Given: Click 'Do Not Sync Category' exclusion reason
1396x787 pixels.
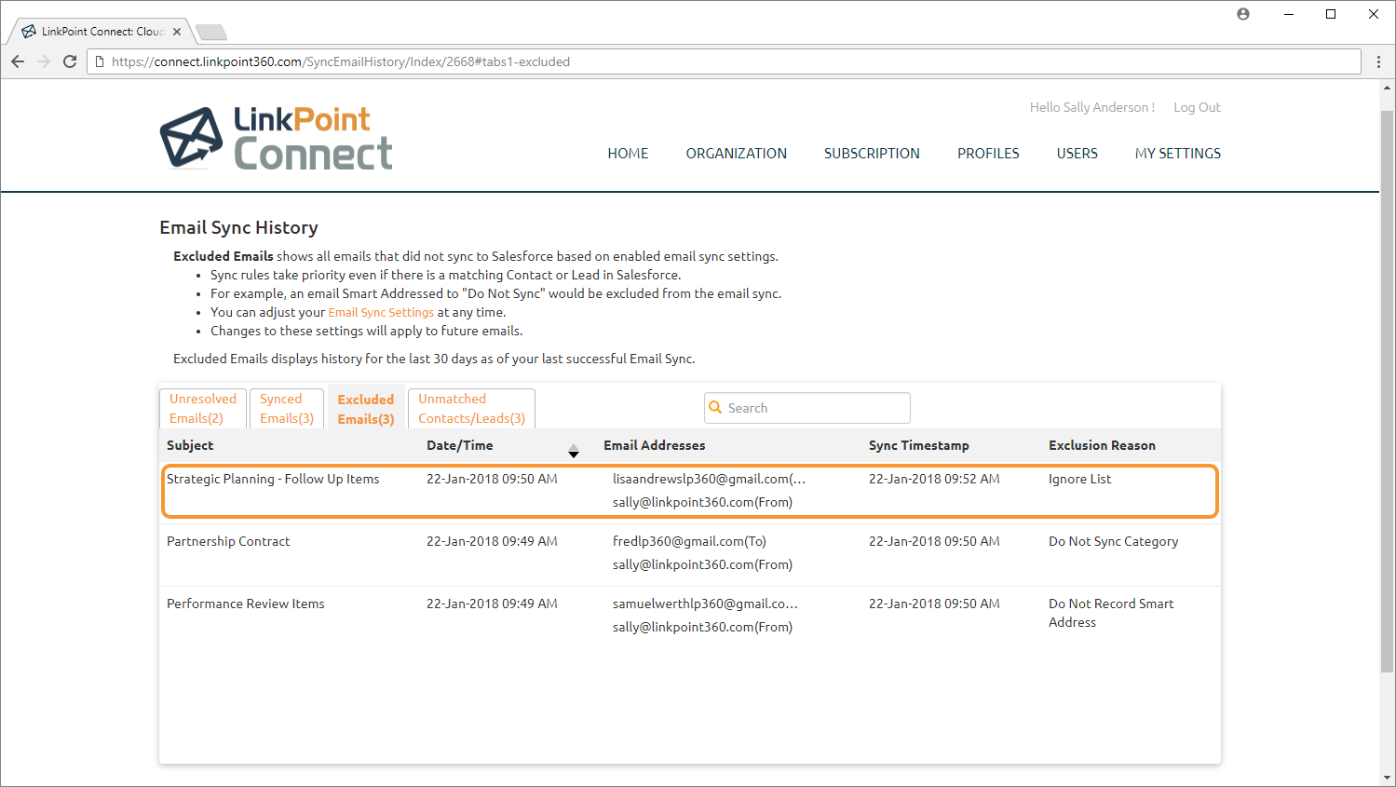Looking at the screenshot, I should pyautogui.click(x=1113, y=541).
